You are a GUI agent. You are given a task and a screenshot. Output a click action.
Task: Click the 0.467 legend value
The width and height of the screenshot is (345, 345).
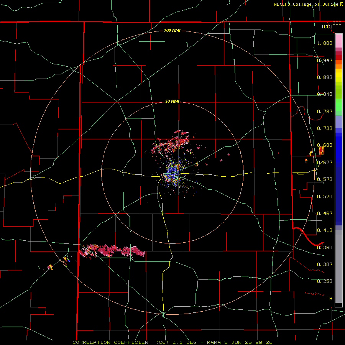pos(325,214)
